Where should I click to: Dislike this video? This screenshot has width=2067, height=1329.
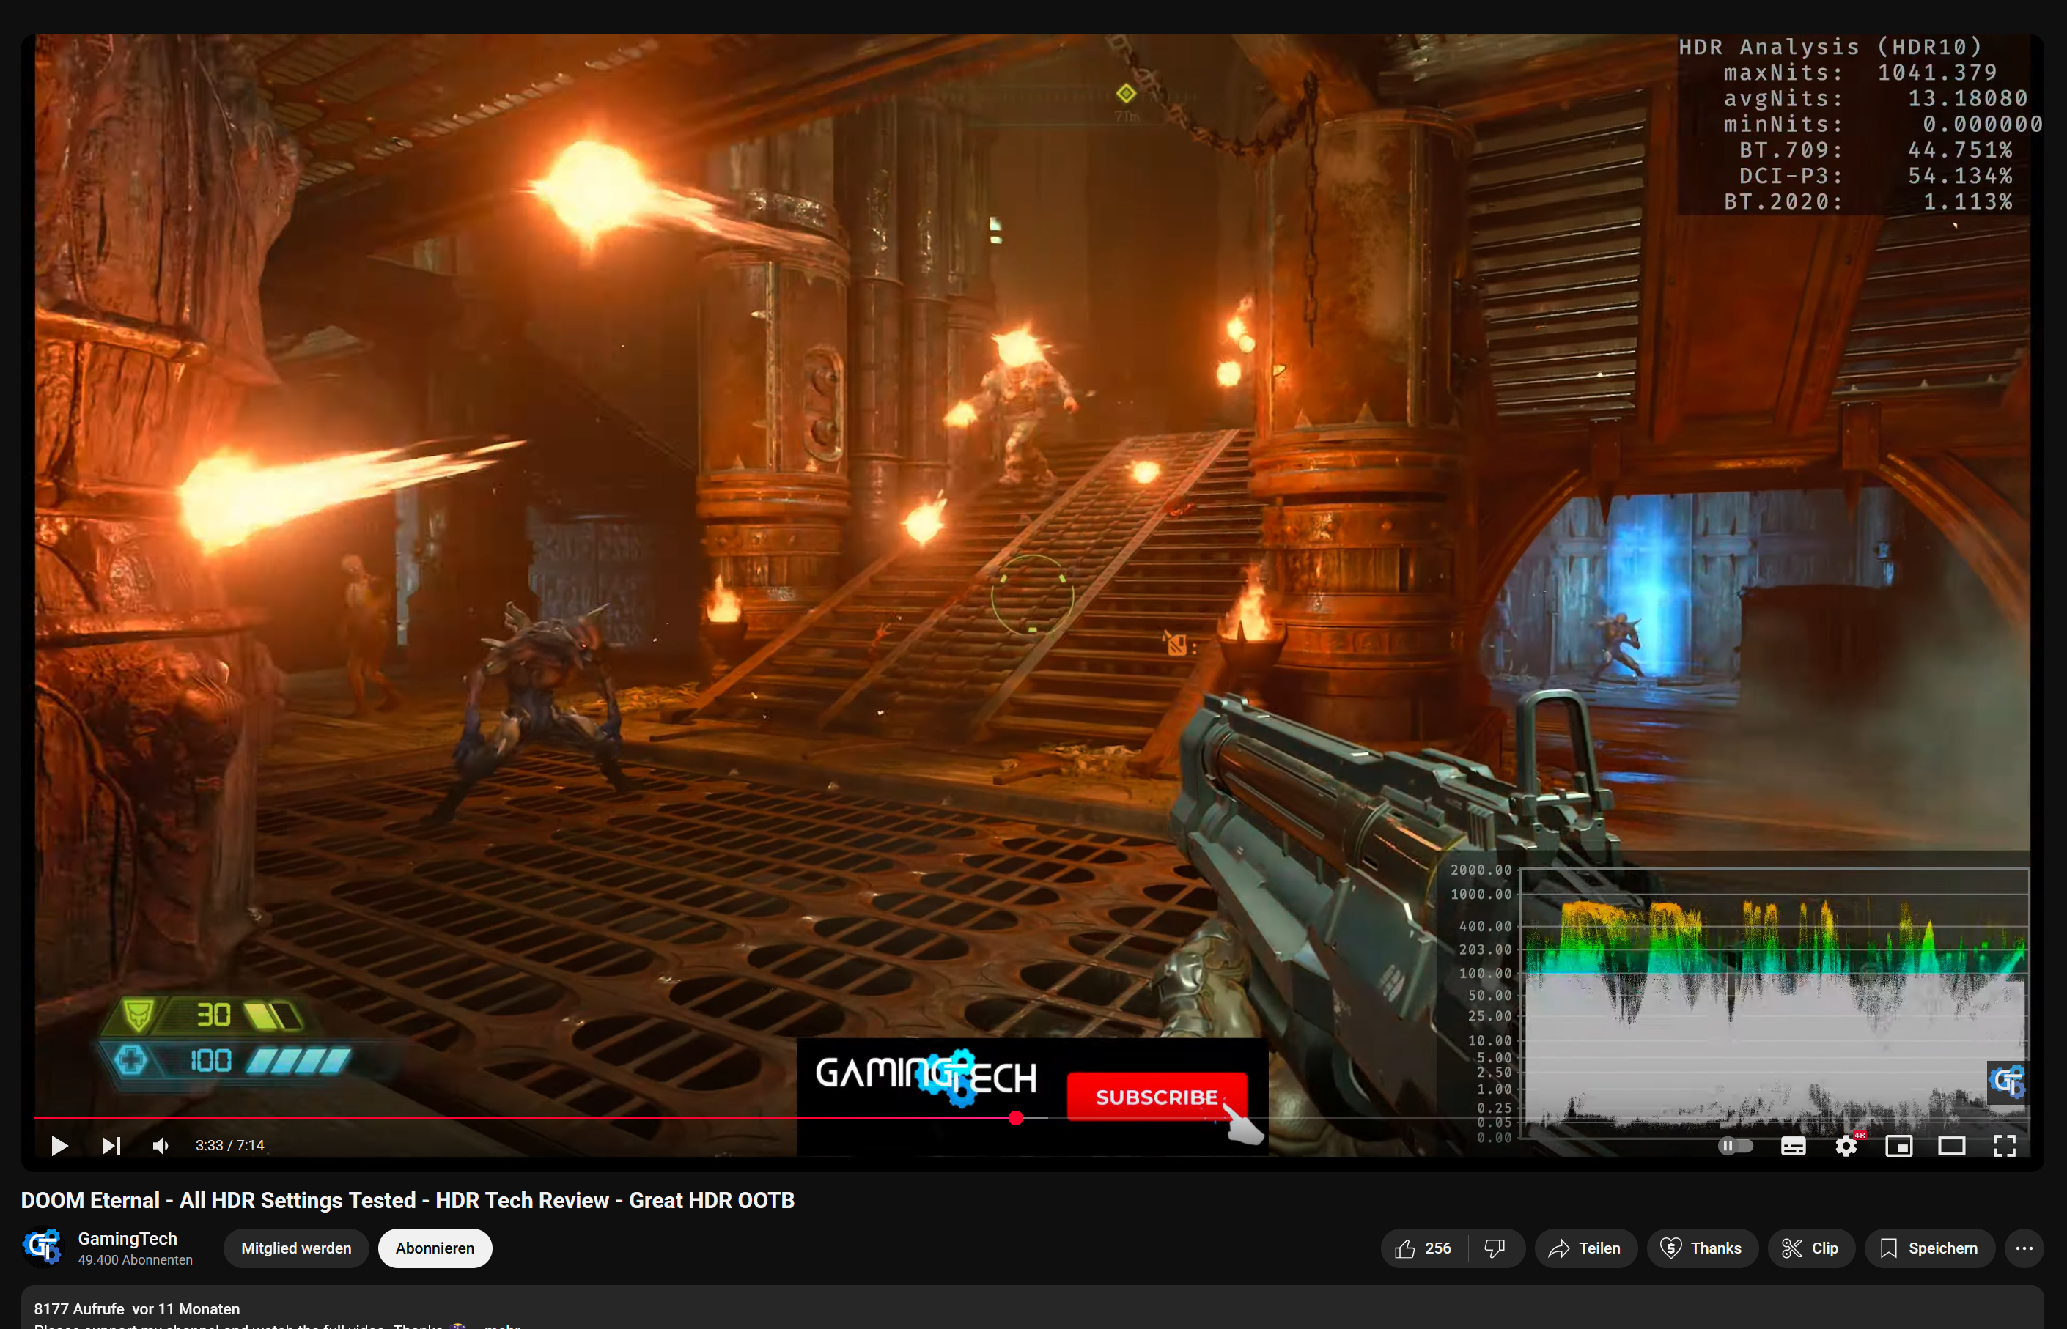click(1495, 1248)
